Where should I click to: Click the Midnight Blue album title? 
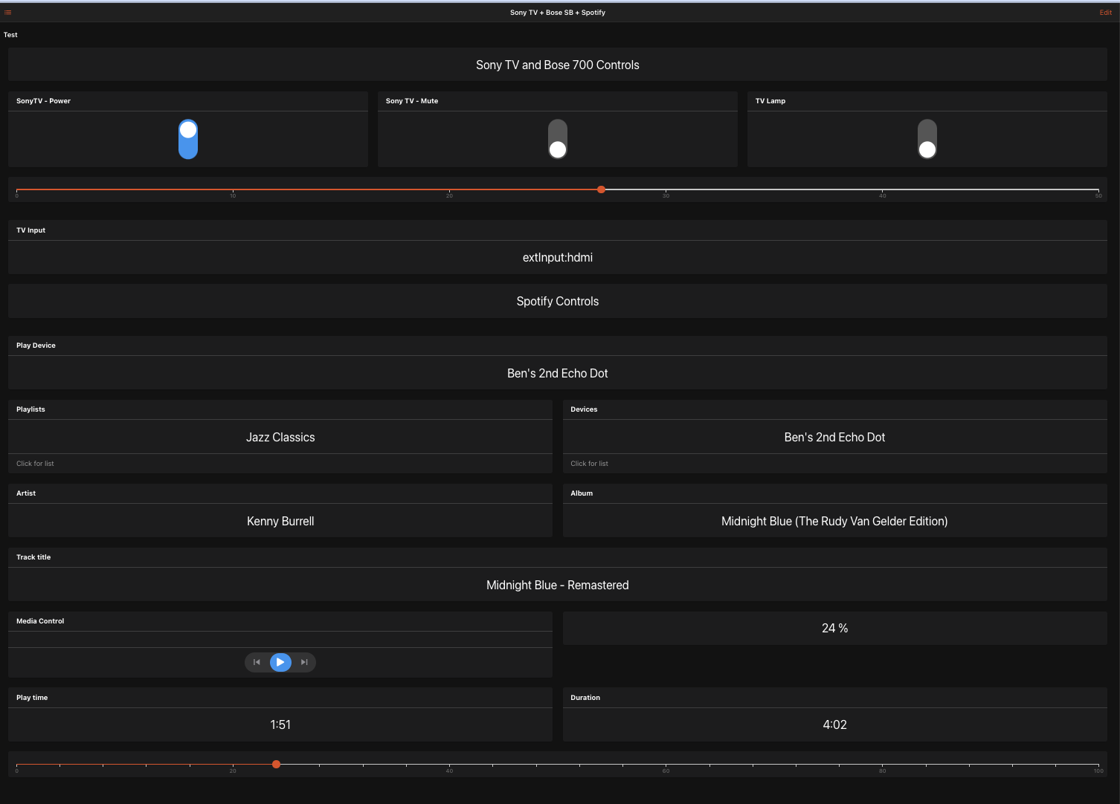tap(834, 521)
